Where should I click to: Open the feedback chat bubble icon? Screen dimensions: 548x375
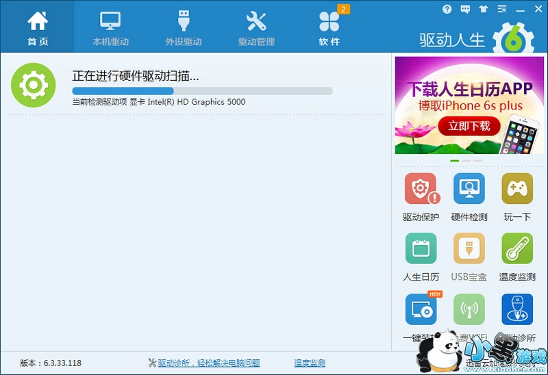(x=465, y=9)
